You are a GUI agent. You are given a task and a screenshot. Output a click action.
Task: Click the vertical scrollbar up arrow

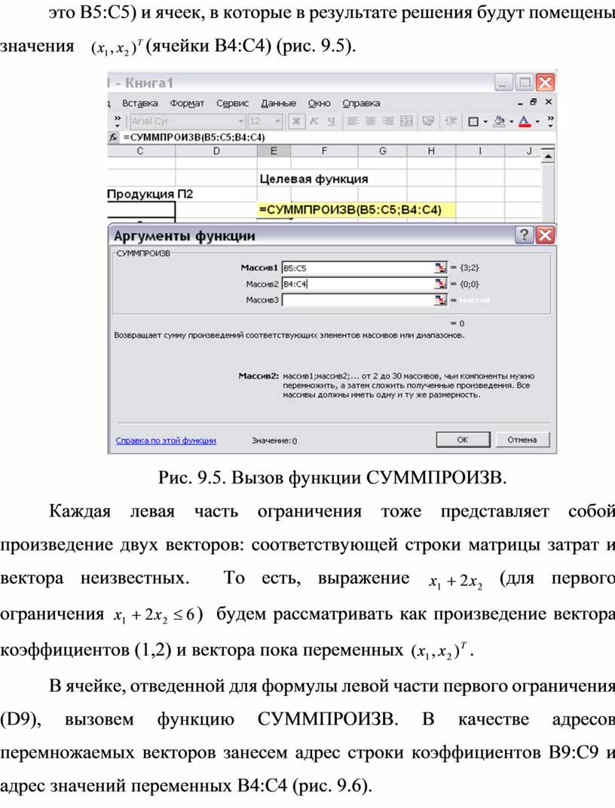(548, 155)
